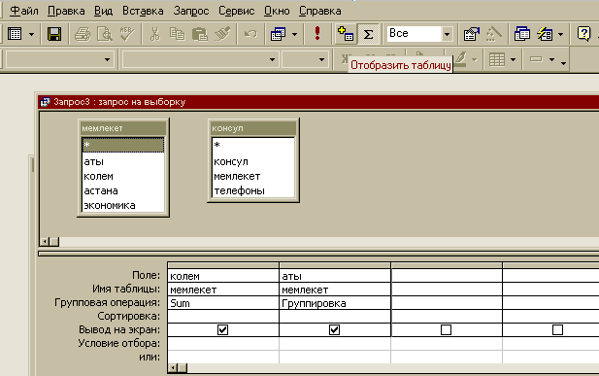Open the Правка menu
Viewport: 599px width, 376px height.
66,11
